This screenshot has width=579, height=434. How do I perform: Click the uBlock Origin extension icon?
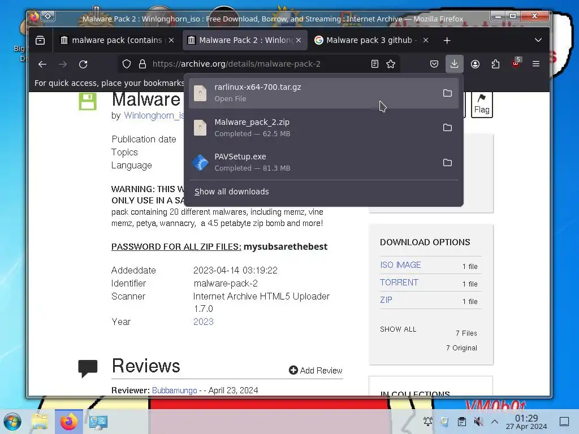pos(516,63)
